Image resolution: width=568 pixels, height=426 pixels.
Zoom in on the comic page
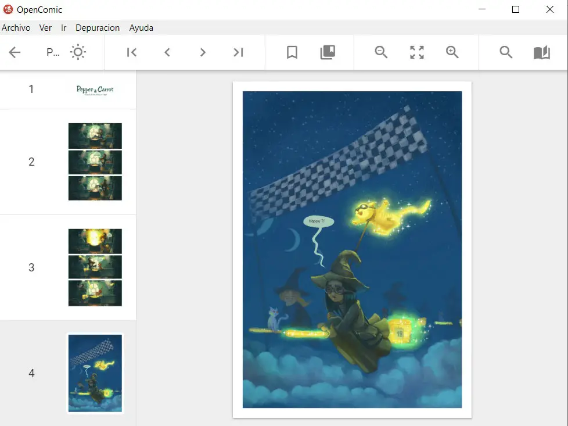[452, 52]
